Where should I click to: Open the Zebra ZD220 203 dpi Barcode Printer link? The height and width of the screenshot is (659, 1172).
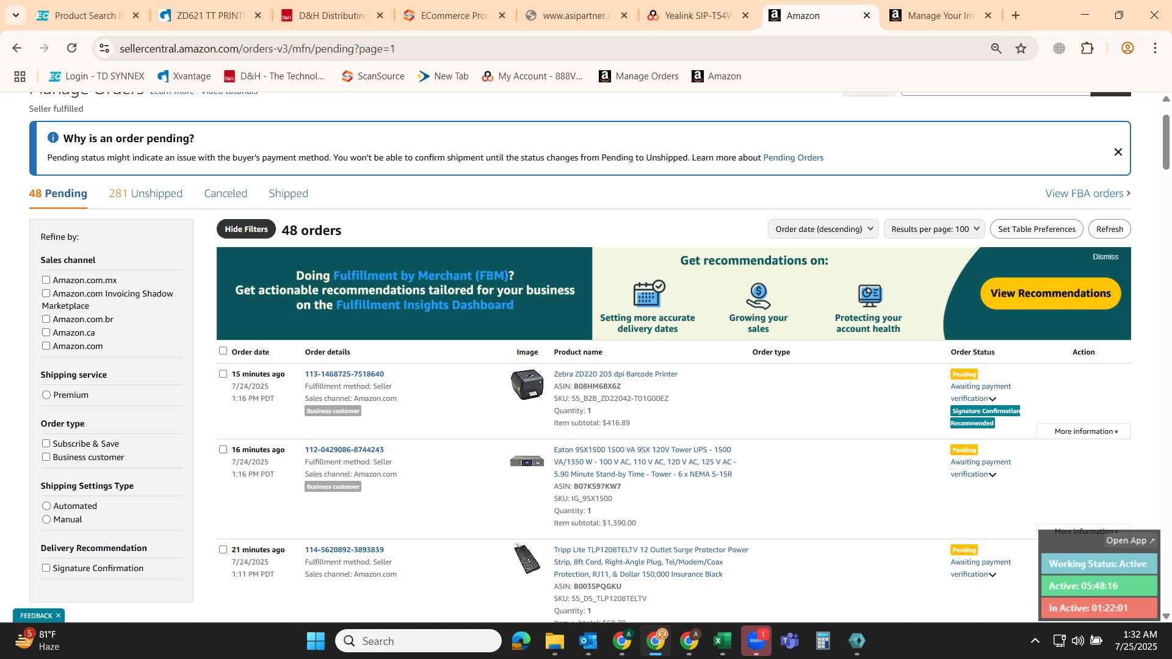pyautogui.click(x=615, y=374)
